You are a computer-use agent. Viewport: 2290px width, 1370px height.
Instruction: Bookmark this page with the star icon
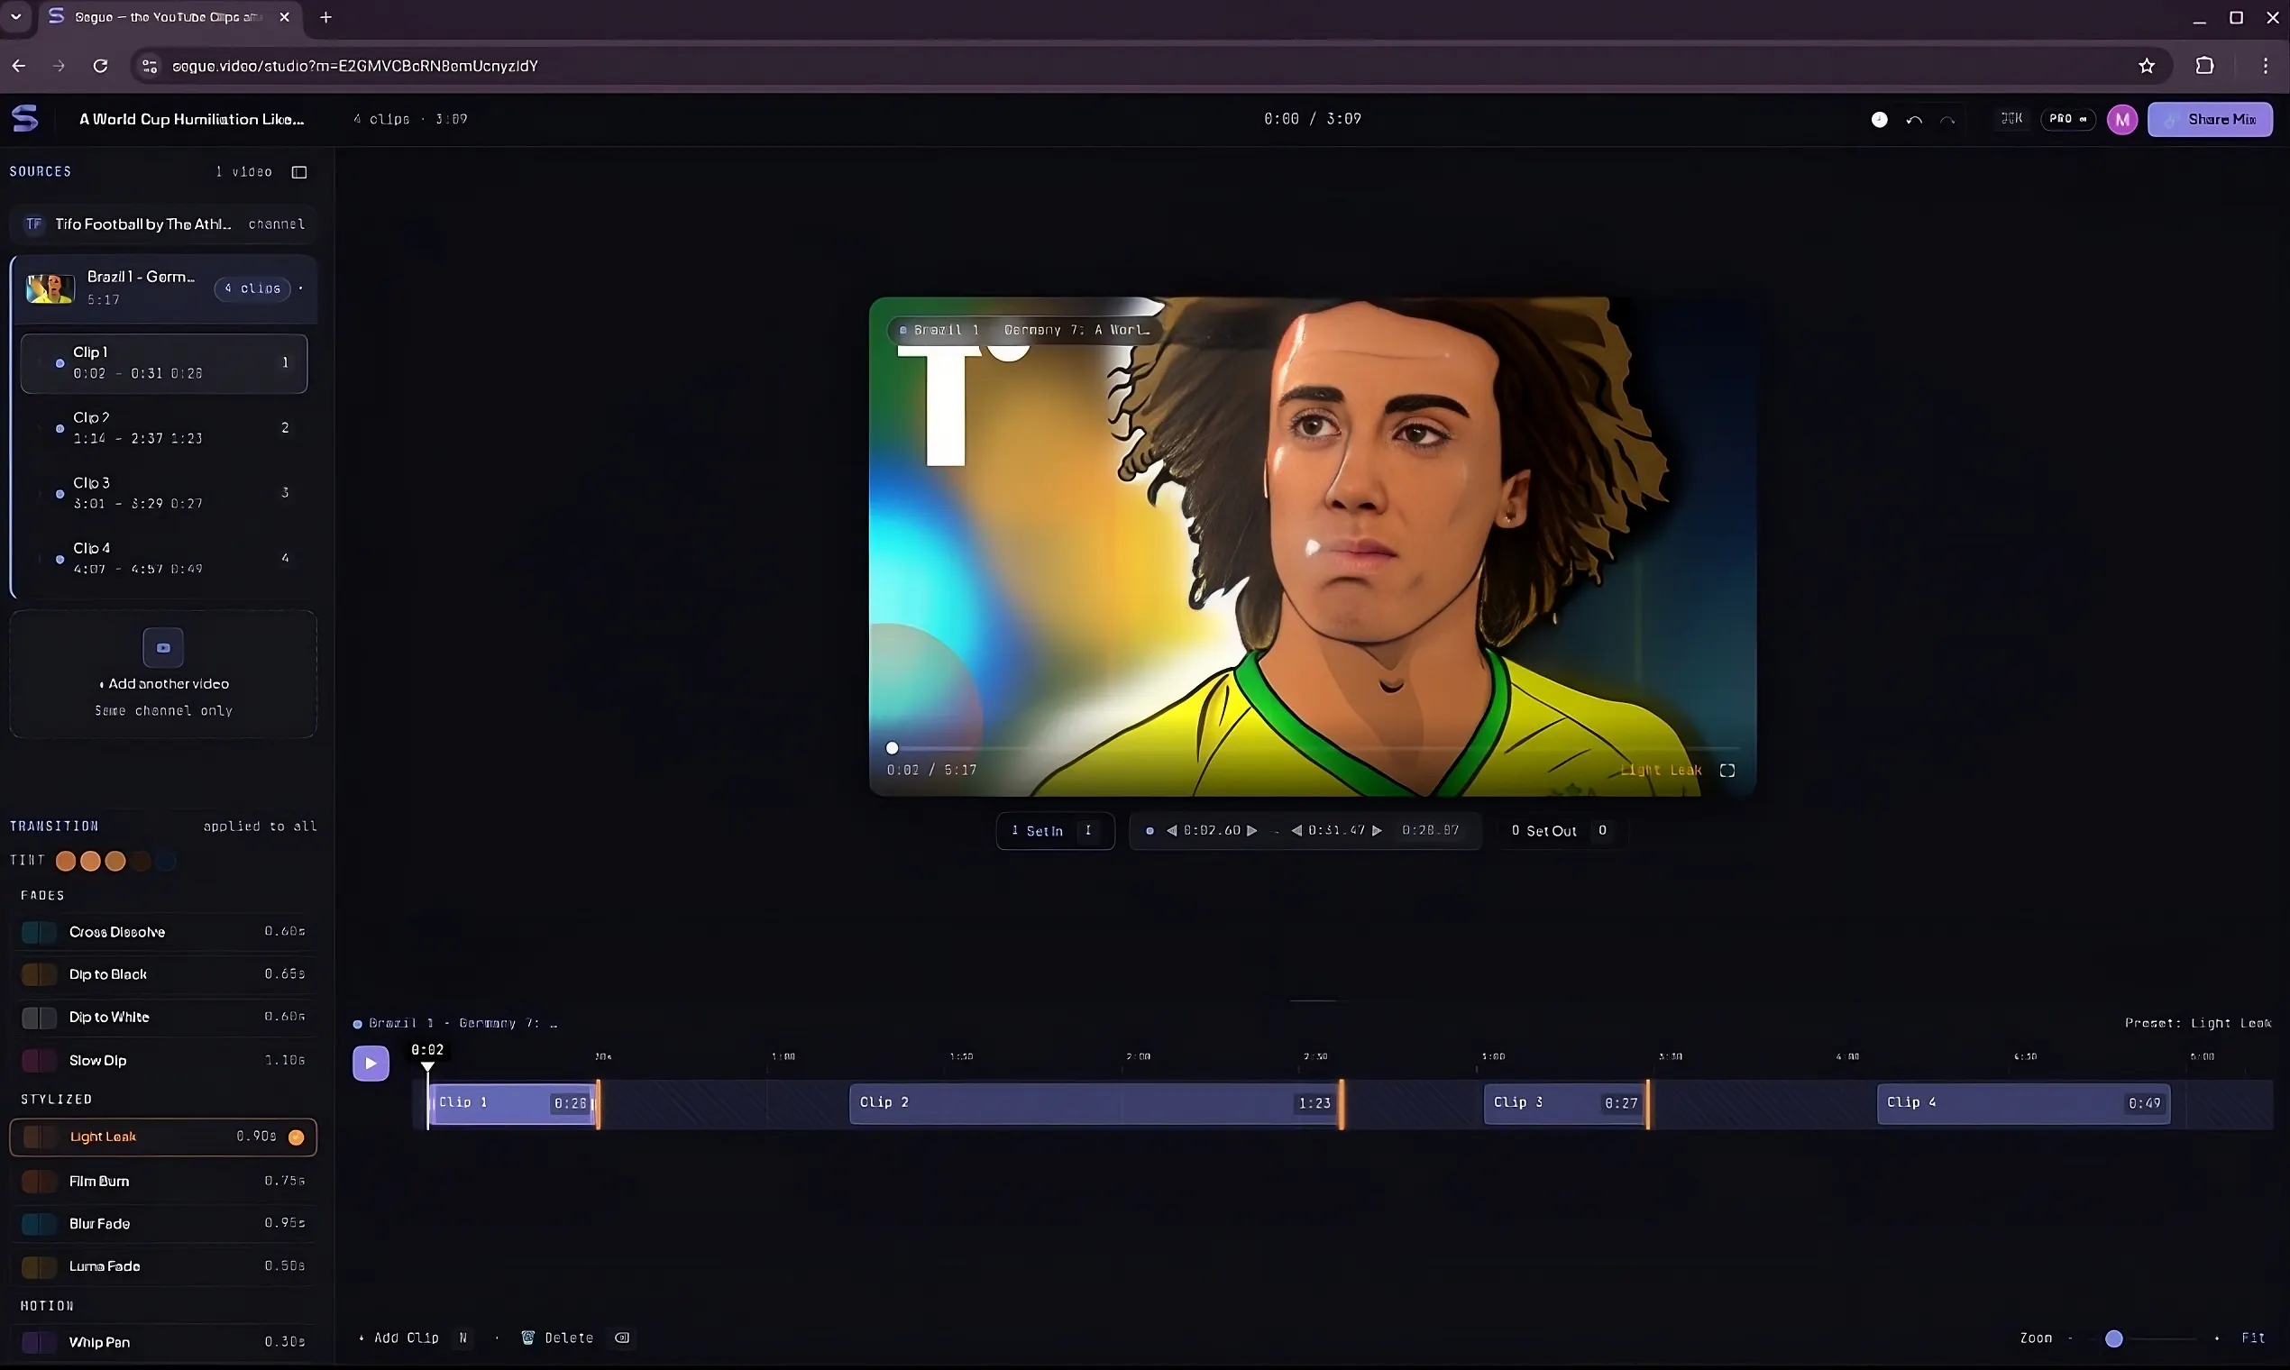click(2146, 66)
